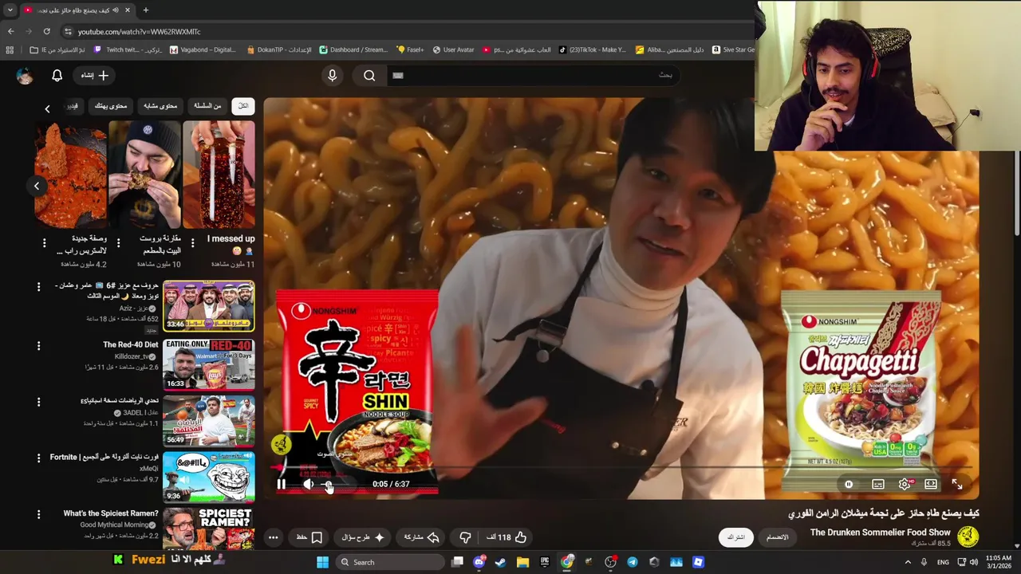
Task: Click the YouTube search magnifier button
Action: [369, 75]
